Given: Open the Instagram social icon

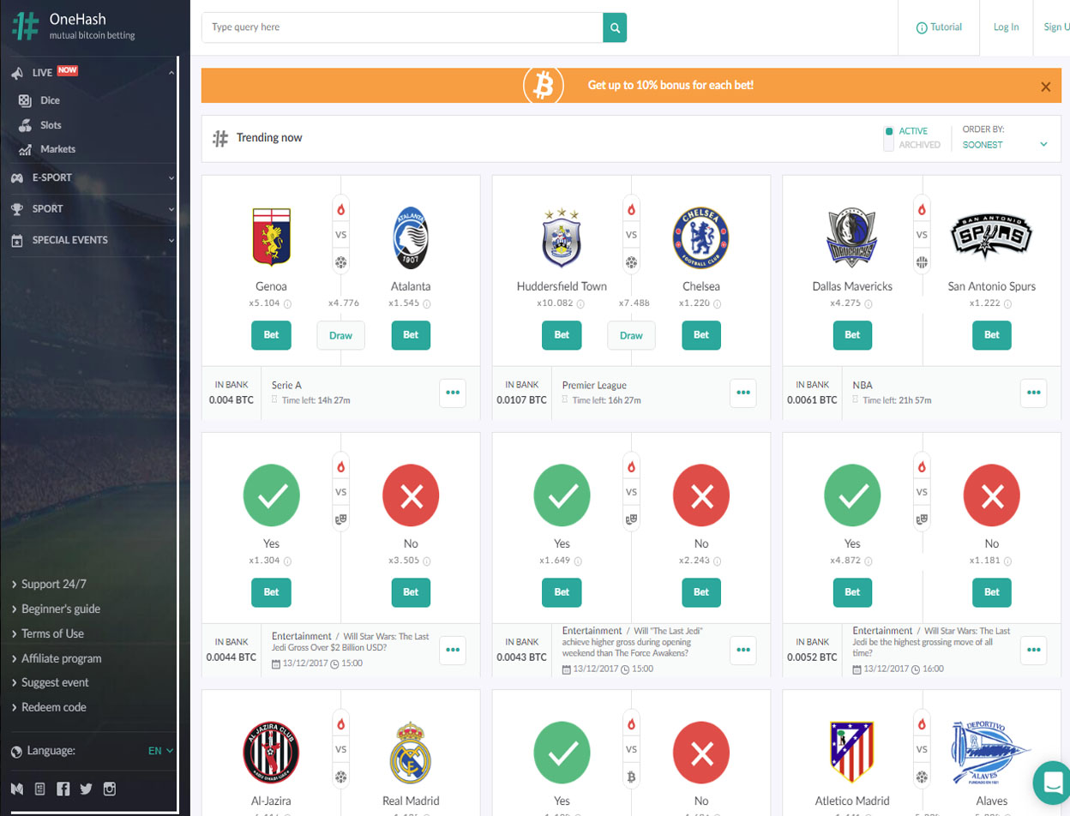Looking at the screenshot, I should click(x=109, y=789).
